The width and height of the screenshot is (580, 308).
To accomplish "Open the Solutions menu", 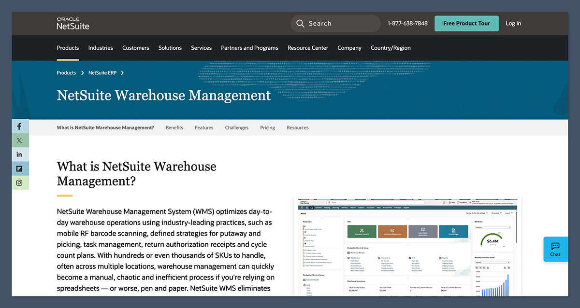I will [x=170, y=48].
